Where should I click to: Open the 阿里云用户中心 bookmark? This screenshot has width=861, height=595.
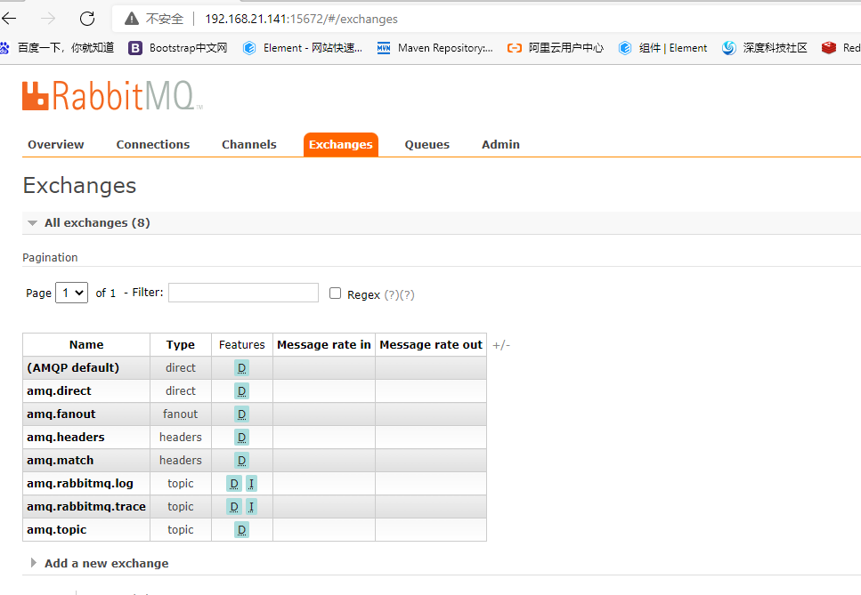(559, 48)
